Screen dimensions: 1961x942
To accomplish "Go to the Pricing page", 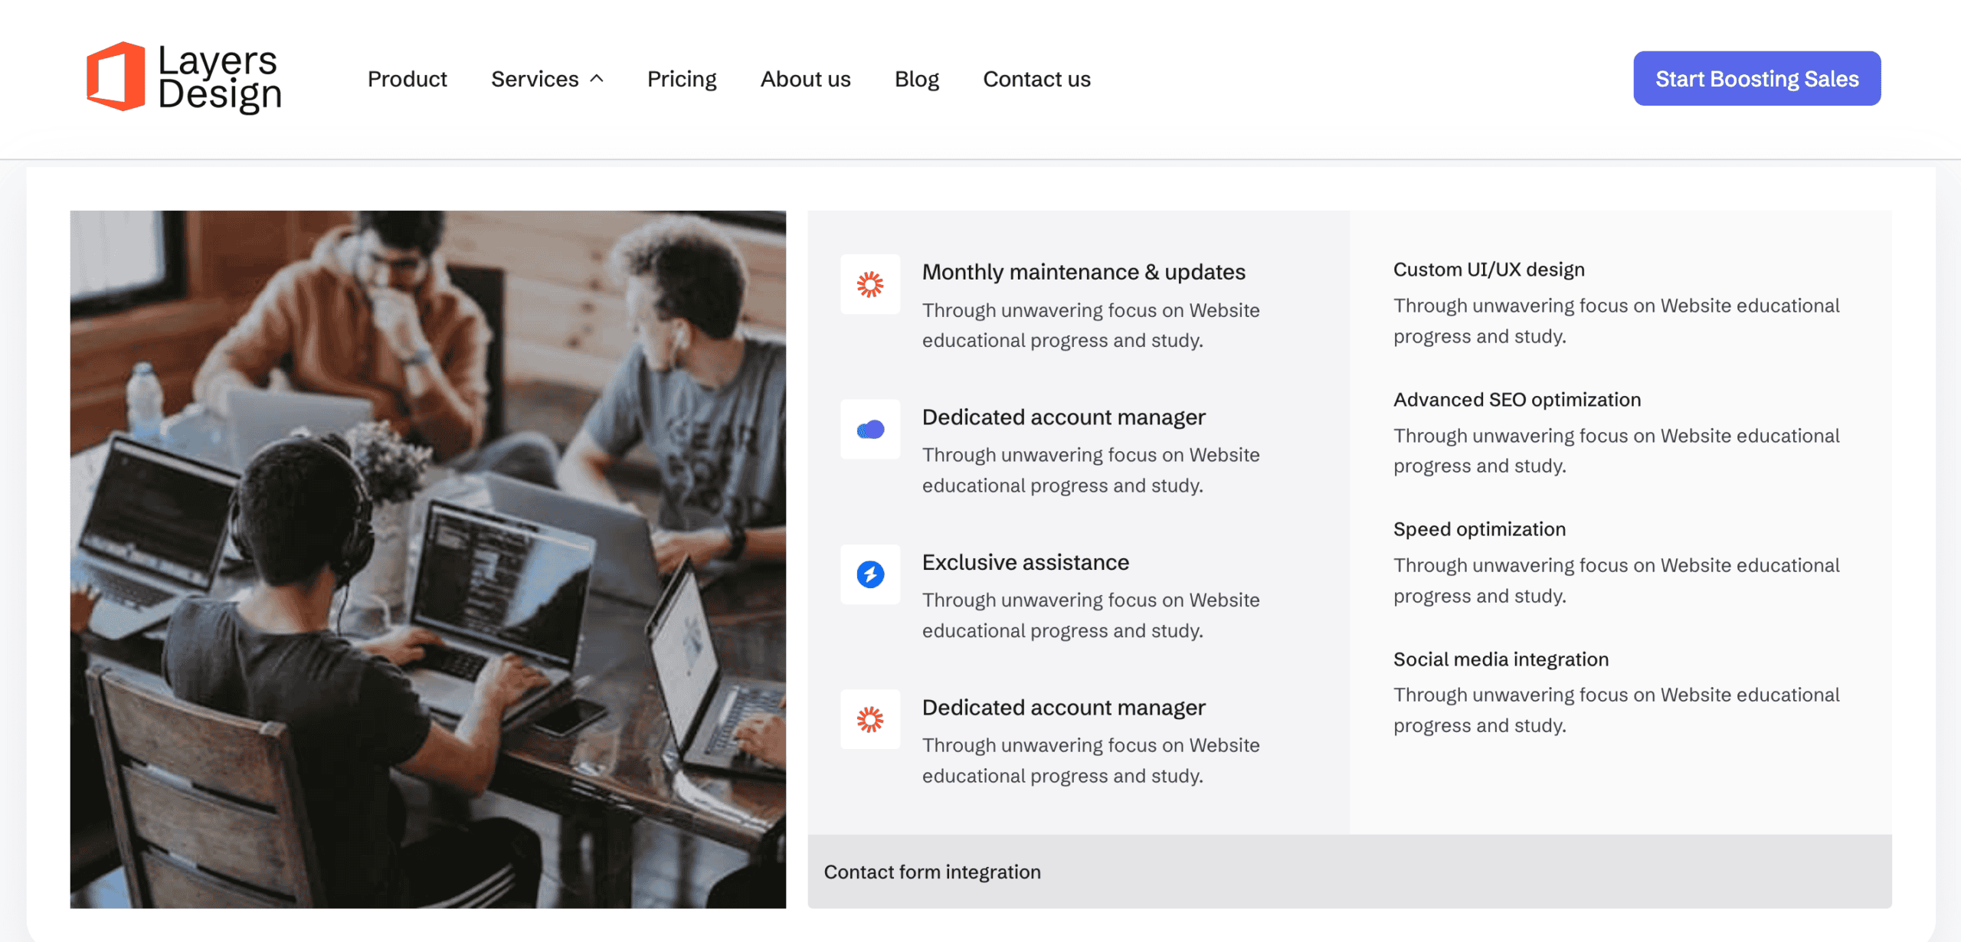I will tap(681, 79).
